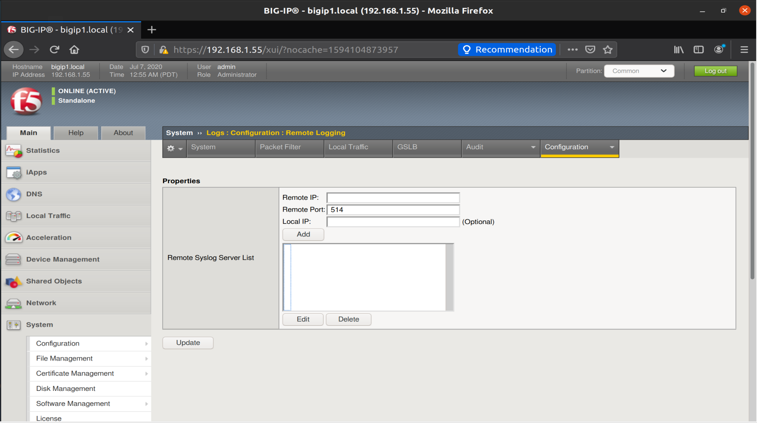This screenshot has height=423, width=757.
Task: Switch to the About tab
Action: [x=123, y=133]
